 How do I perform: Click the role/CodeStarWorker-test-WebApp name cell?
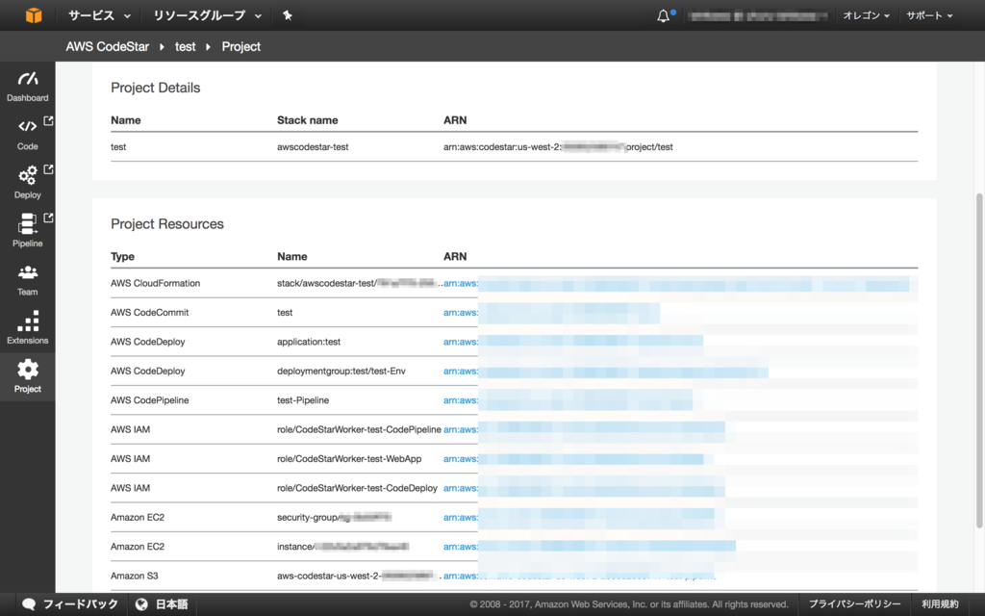click(x=349, y=459)
